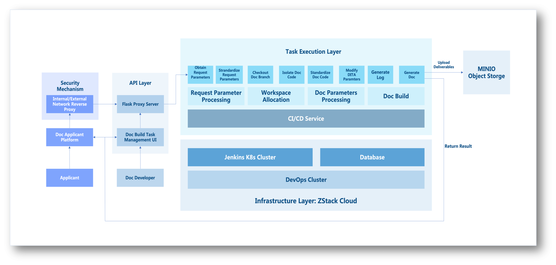The width and height of the screenshot is (556, 265).
Task: Click the MINIO Object Storge box
Action: click(486, 72)
